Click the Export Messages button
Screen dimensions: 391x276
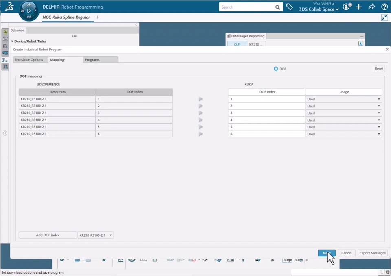click(373, 253)
